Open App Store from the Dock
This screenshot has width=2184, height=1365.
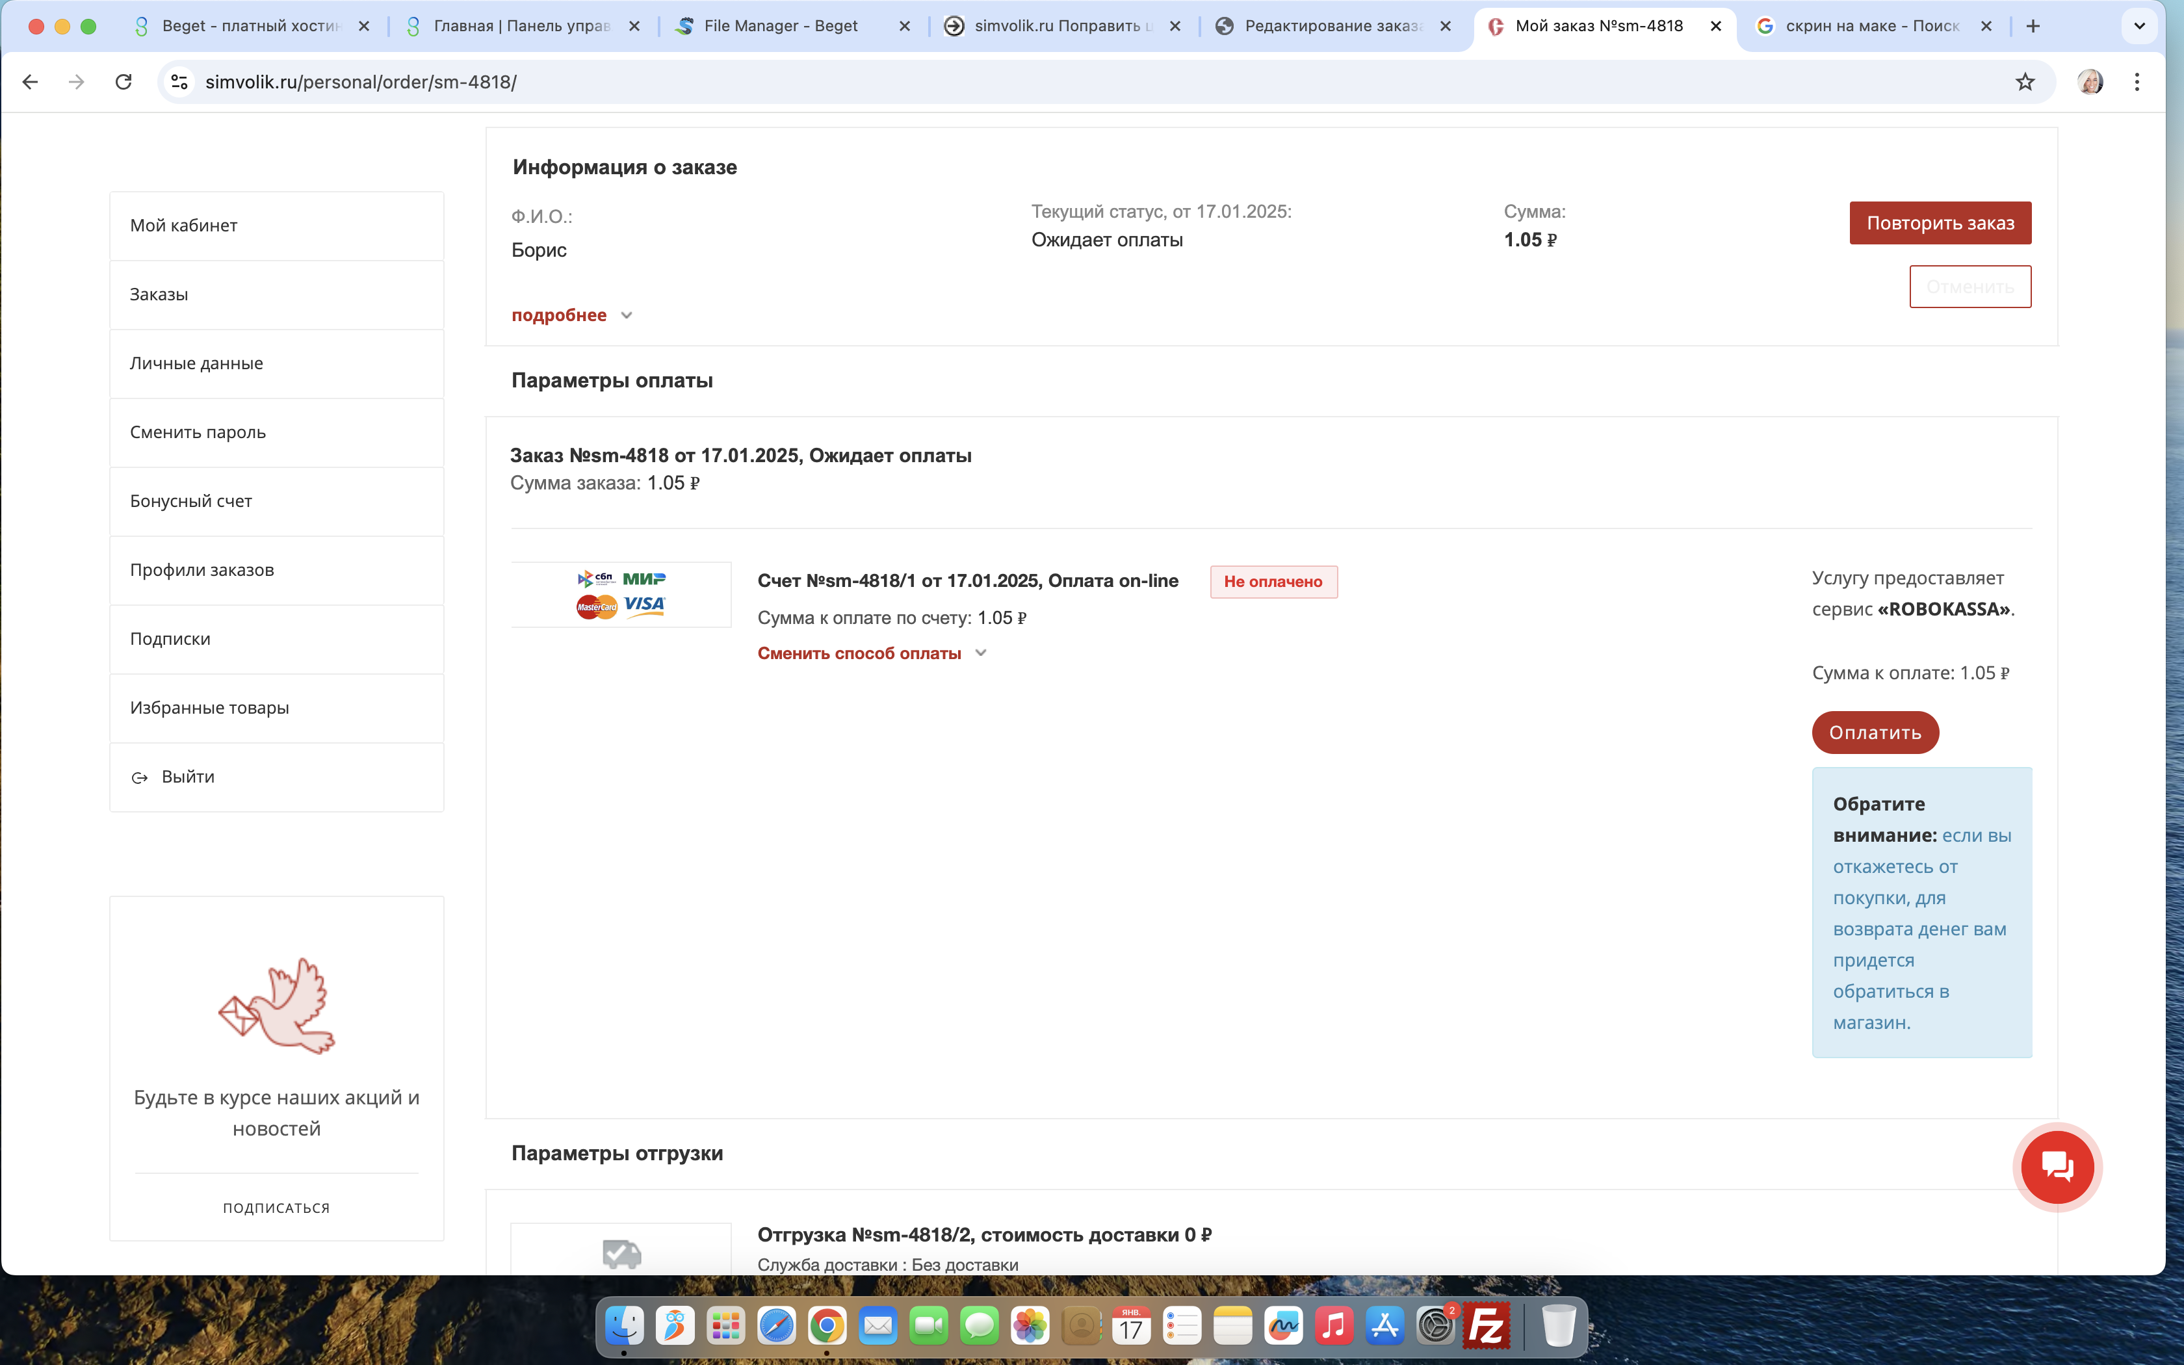click(x=1384, y=1326)
